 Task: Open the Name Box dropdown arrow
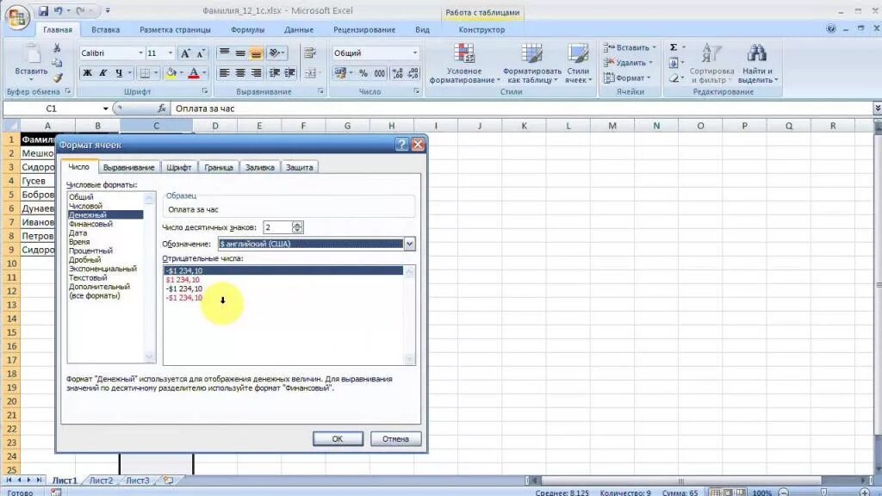[x=105, y=108]
